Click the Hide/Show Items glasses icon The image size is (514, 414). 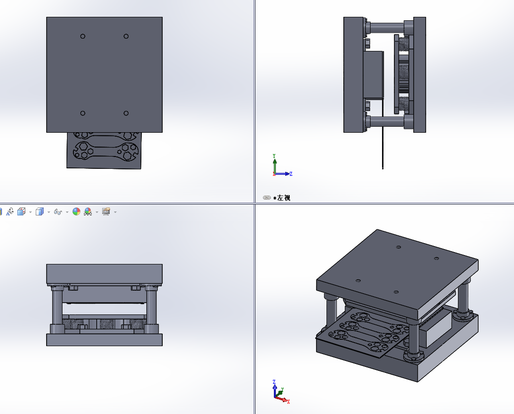click(x=58, y=212)
